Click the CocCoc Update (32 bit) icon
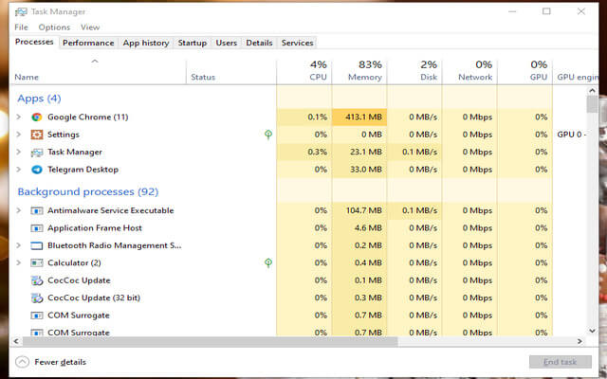Screen dimensions: 607x379 (x=37, y=298)
